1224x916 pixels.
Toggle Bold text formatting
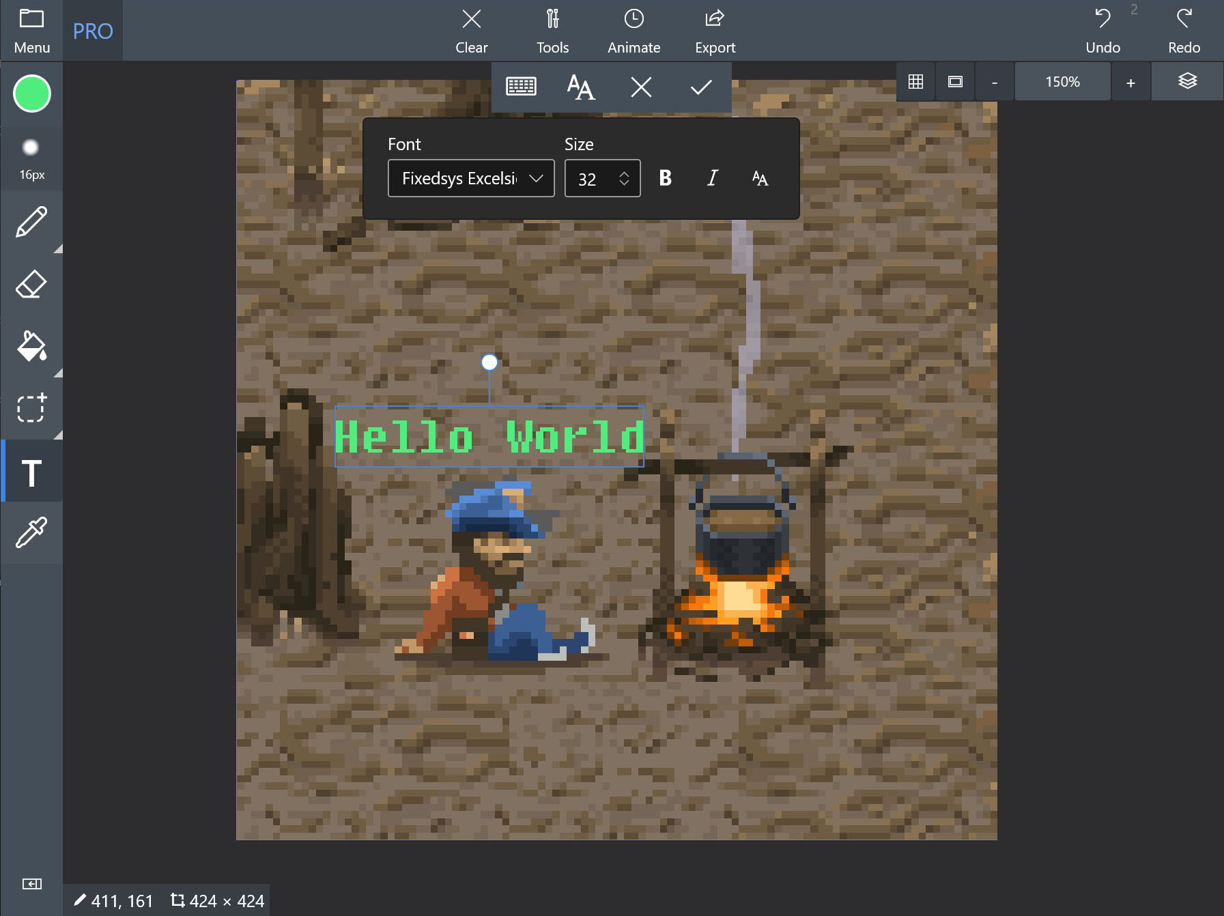pos(665,178)
